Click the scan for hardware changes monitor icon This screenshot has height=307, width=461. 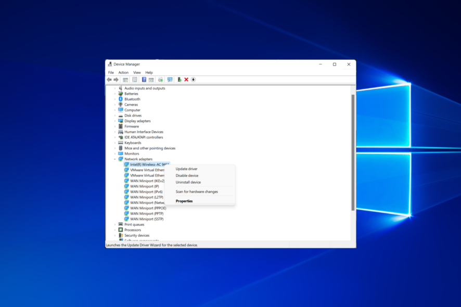coord(170,80)
